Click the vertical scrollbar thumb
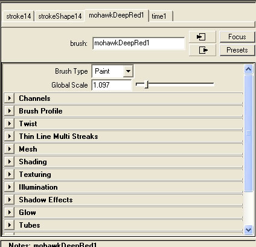The width and height of the screenshot is (256, 247). pyautogui.click(x=248, y=133)
